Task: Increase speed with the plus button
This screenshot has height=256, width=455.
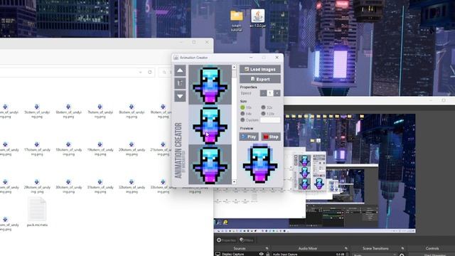Action: [x=277, y=93]
